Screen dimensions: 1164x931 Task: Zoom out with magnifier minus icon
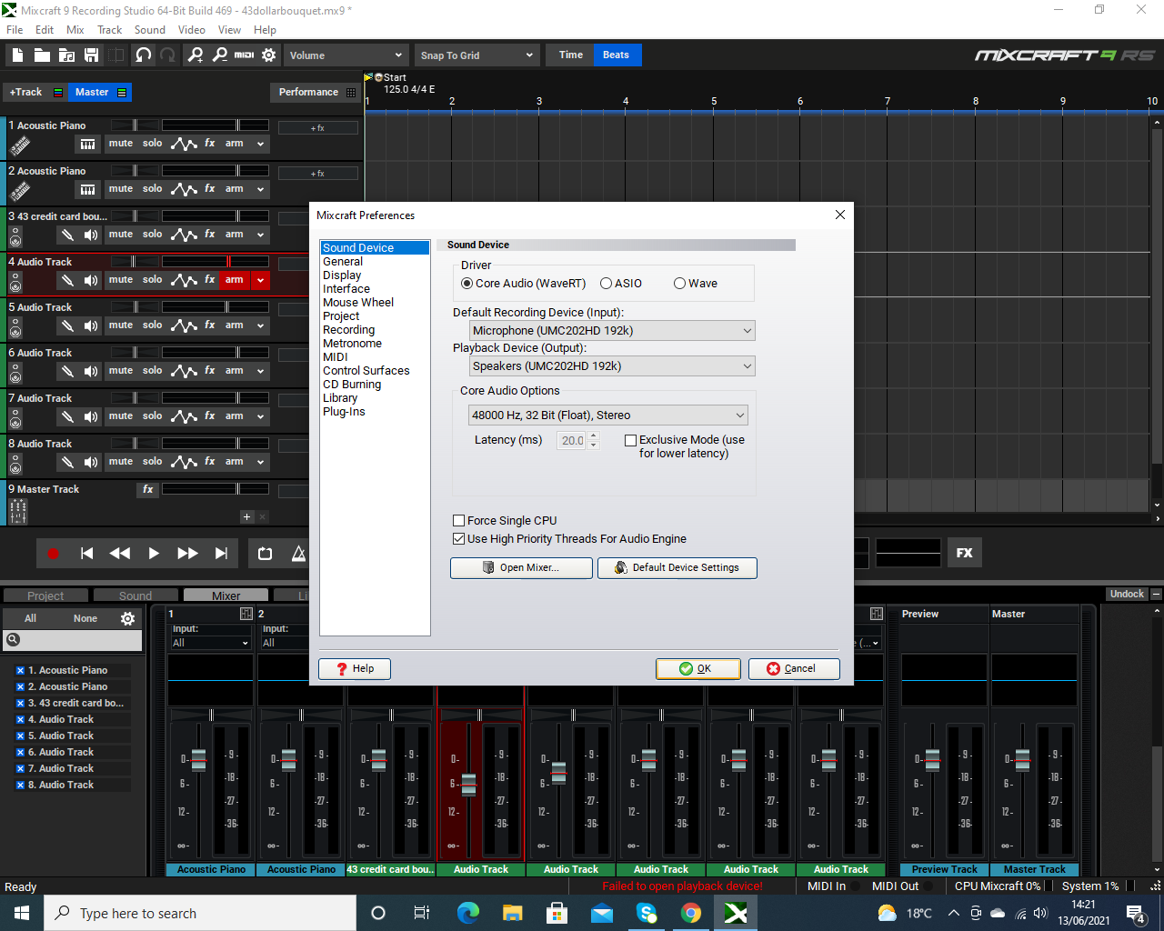(x=220, y=55)
